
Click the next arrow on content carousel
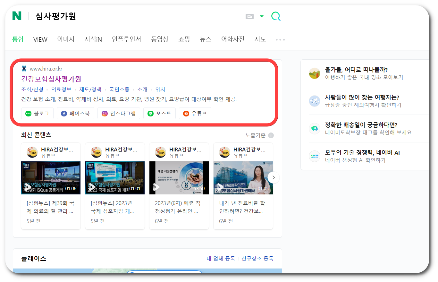click(274, 177)
